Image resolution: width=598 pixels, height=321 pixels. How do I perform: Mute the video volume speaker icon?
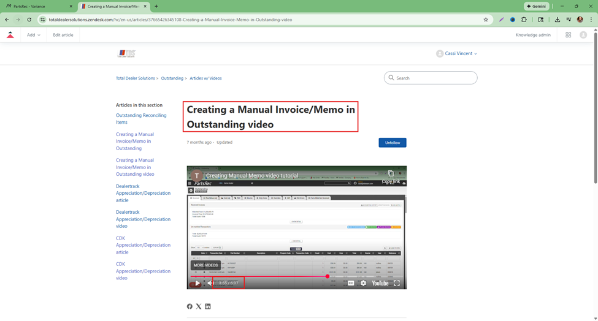click(210, 283)
